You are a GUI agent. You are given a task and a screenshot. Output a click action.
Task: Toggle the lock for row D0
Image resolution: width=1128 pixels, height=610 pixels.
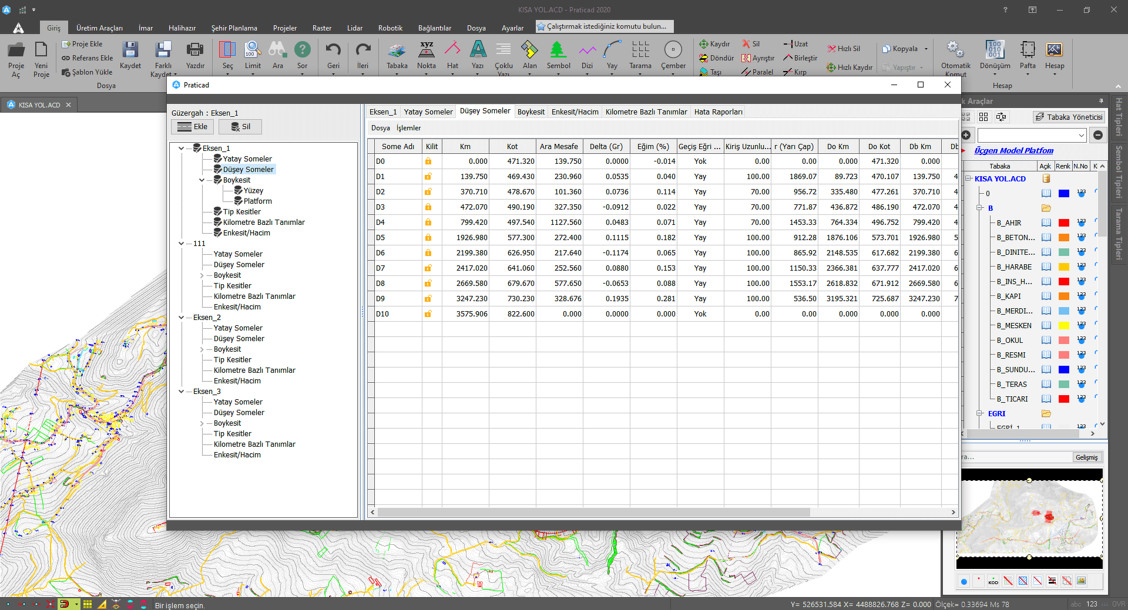click(x=428, y=161)
